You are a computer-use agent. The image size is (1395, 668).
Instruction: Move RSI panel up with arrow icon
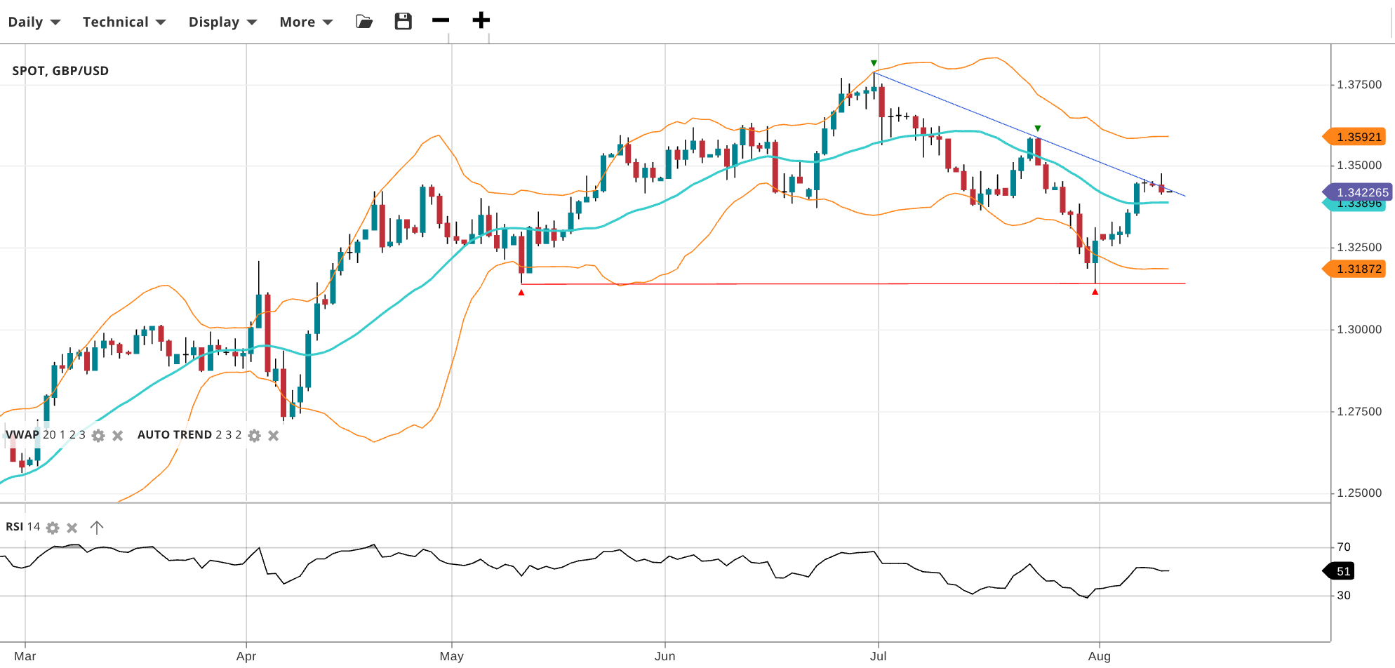tap(97, 527)
